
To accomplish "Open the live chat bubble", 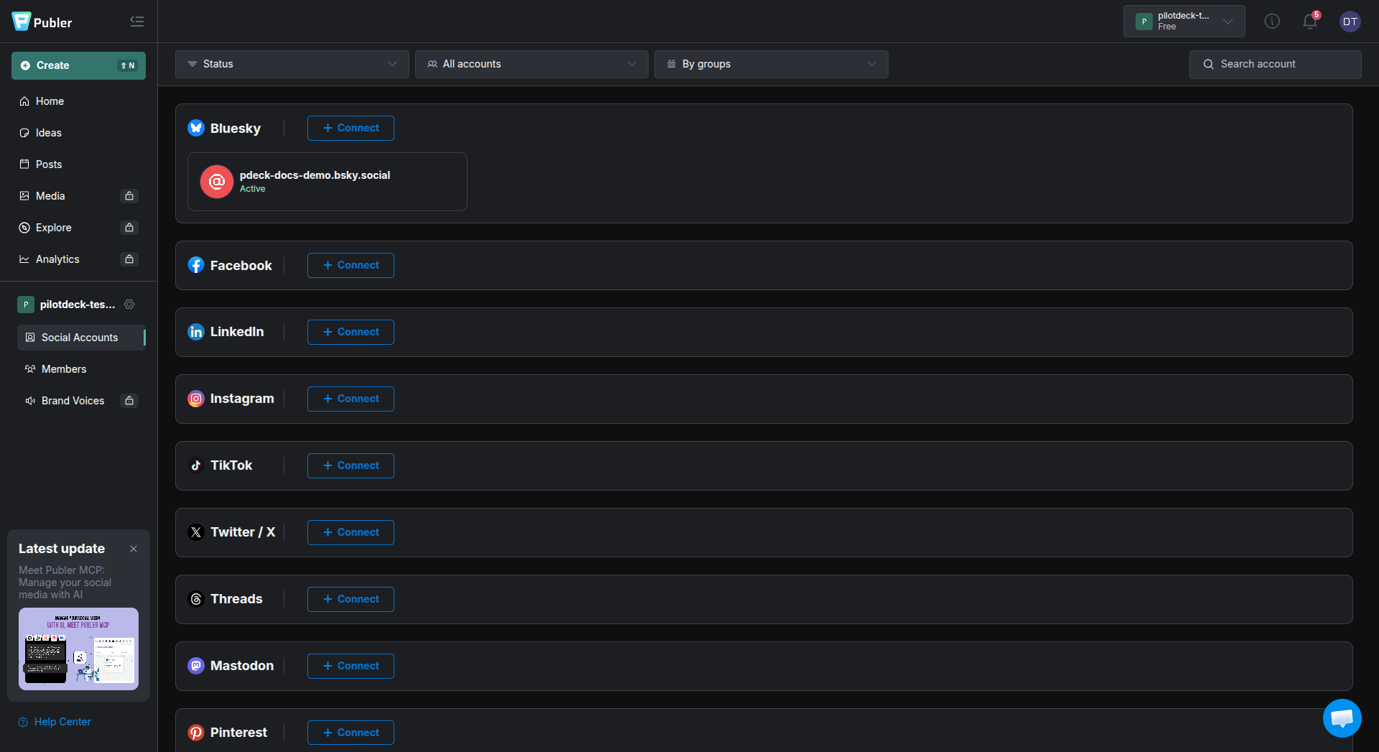I will pos(1342,718).
